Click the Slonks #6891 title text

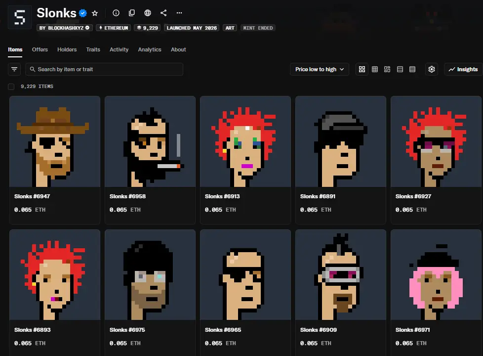pos(318,196)
